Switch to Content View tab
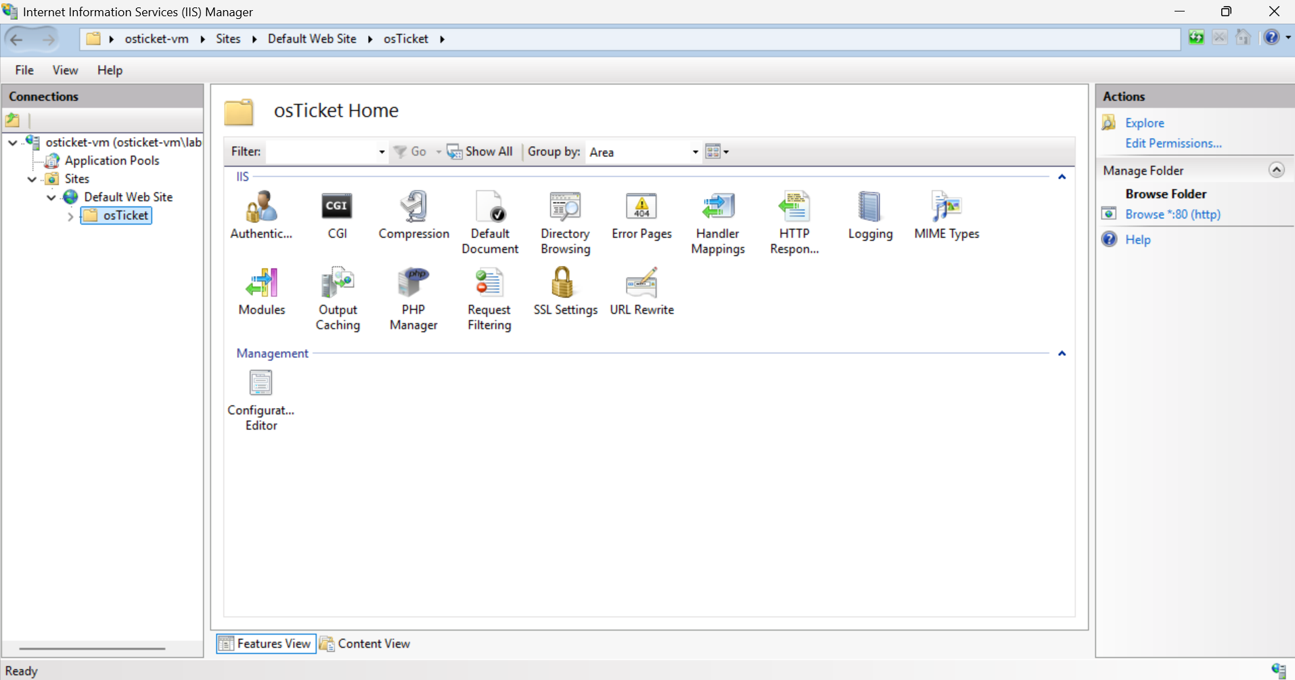The width and height of the screenshot is (1295, 680). pos(365,643)
